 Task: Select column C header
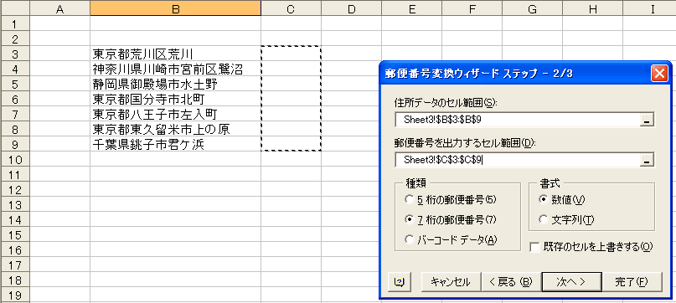coord(291,9)
